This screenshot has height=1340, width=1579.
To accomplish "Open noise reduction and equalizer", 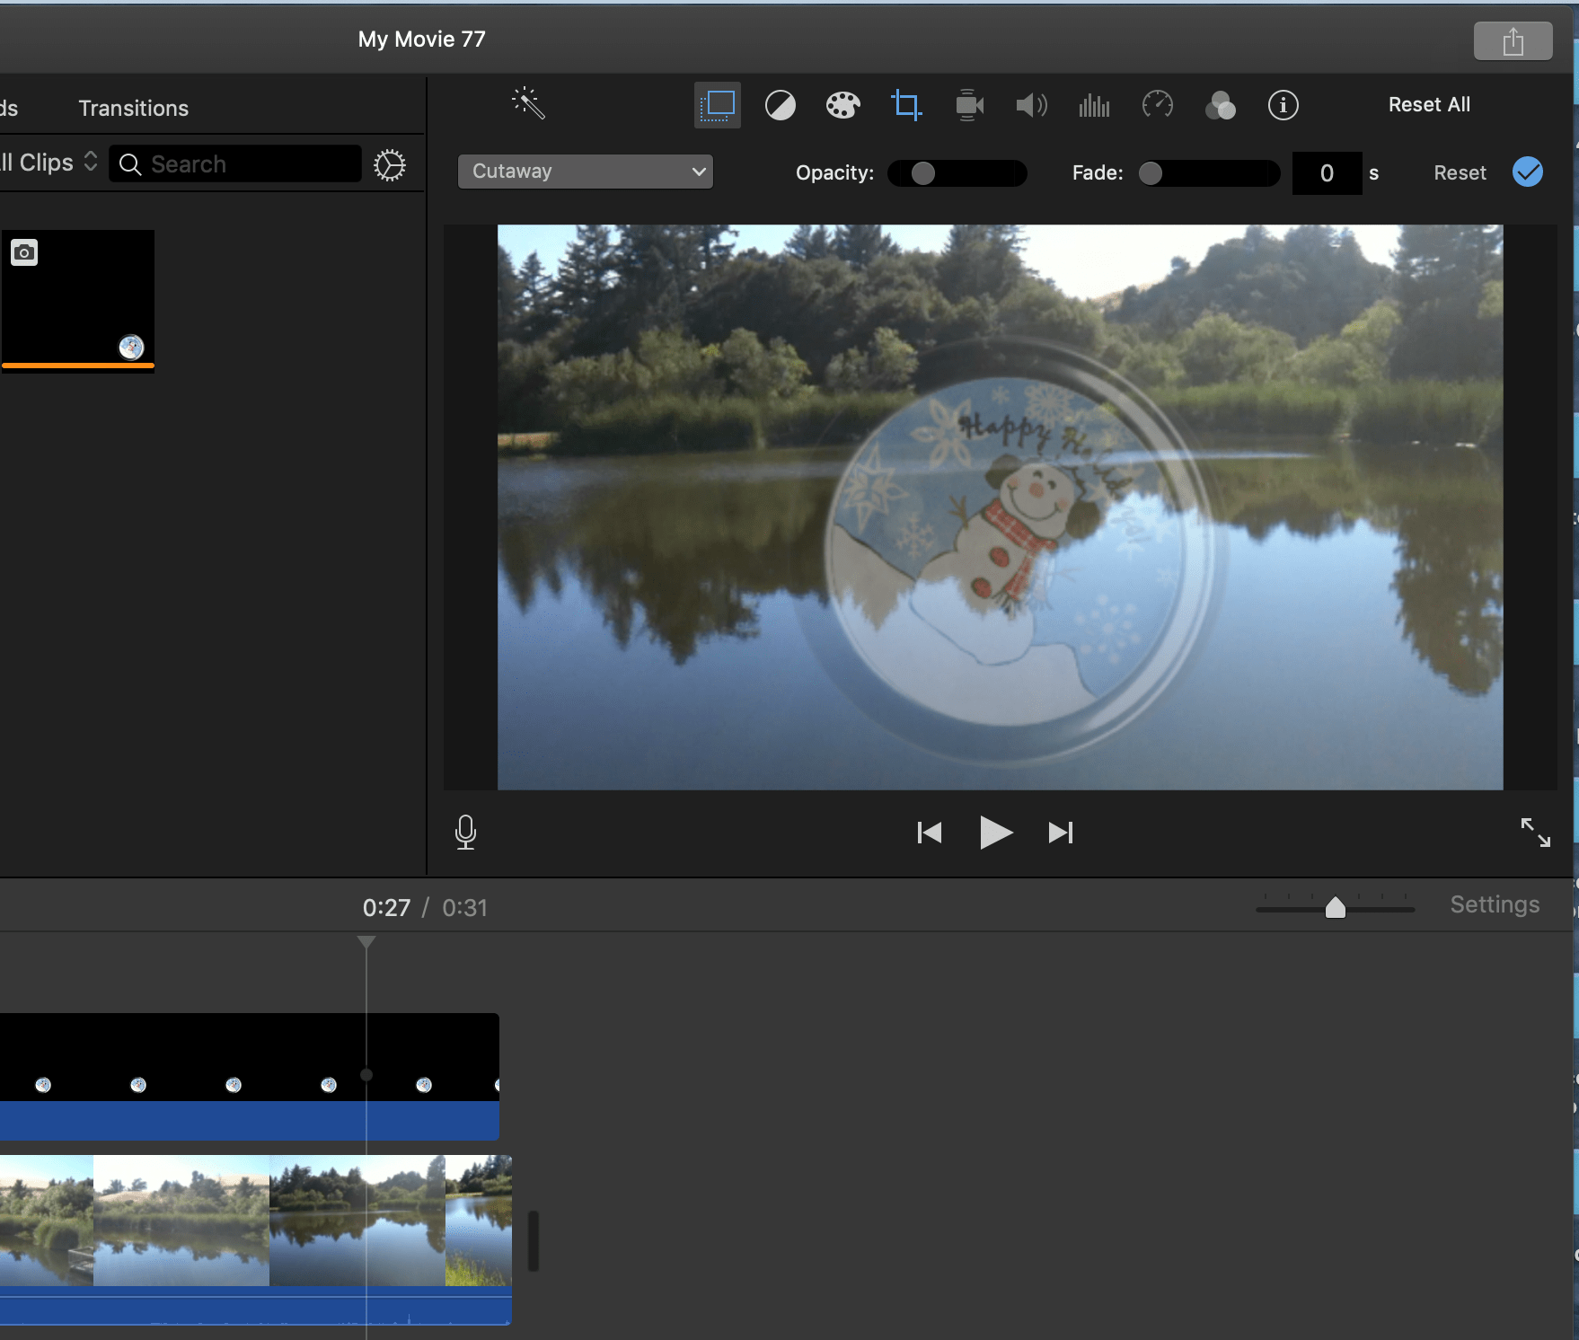I will coord(1094,105).
